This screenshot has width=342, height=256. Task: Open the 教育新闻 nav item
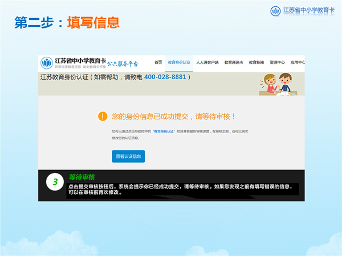coord(256,63)
